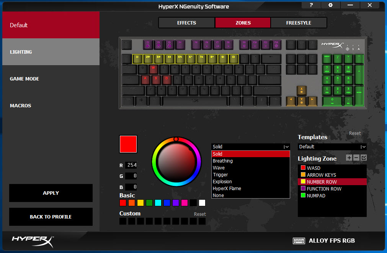Viewport: 387px width, 253px height.
Task: Select the NUMPAD lighting zone
Action: (332, 195)
